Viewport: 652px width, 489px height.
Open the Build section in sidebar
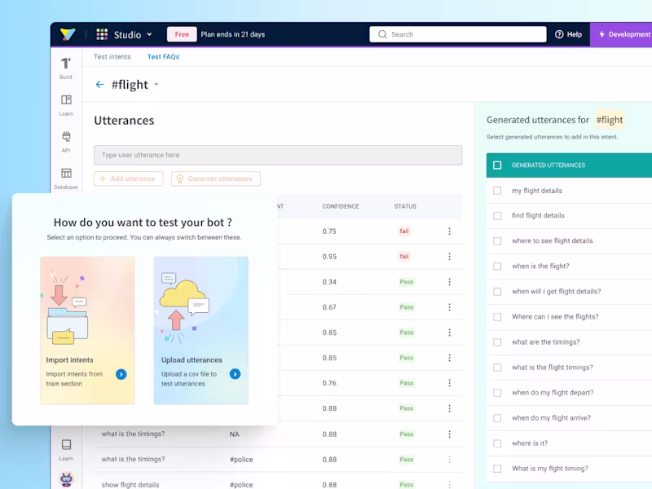pyautogui.click(x=66, y=68)
